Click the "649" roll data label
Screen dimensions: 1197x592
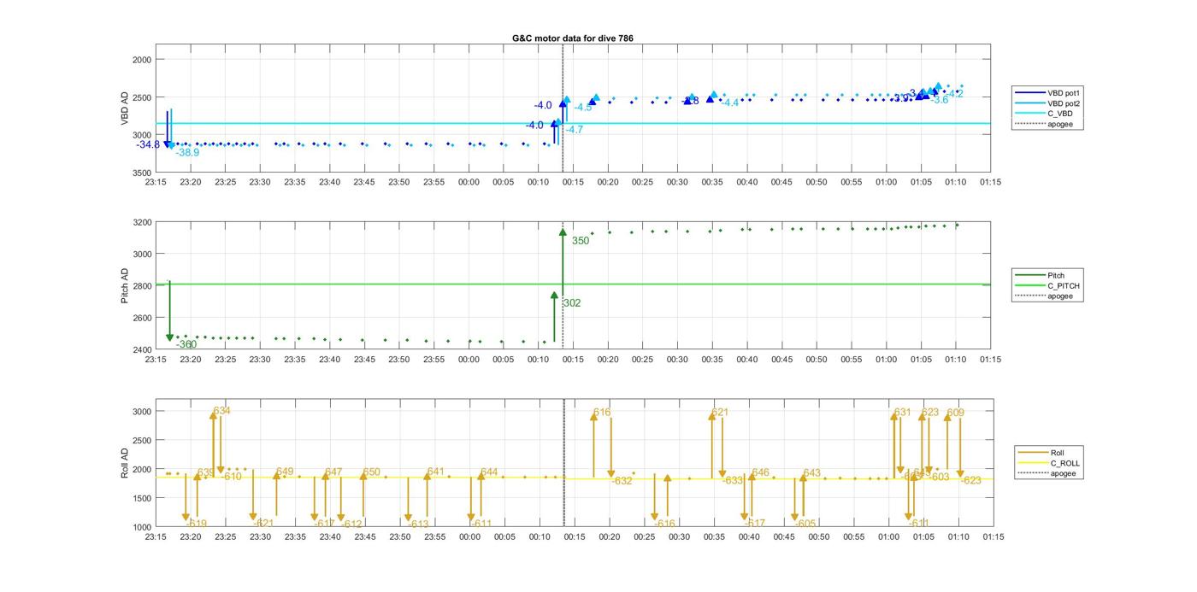(285, 472)
